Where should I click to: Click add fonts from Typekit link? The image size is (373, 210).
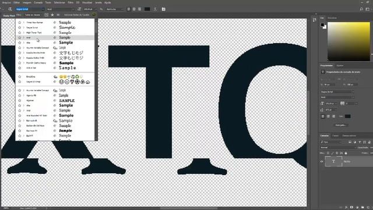(76, 15)
